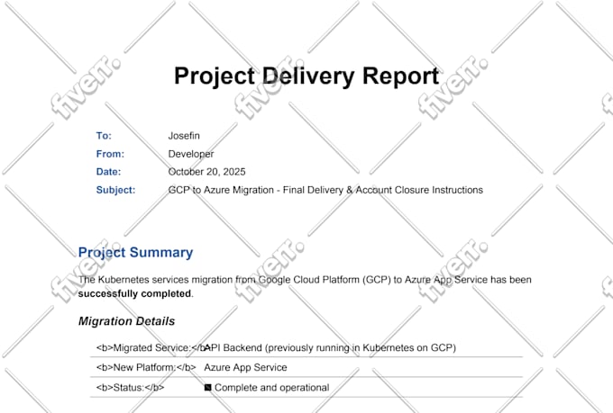Viewport: 613px width, 413px height.
Task: Click the black square glyph before 'Complete'
Action: click(208, 388)
